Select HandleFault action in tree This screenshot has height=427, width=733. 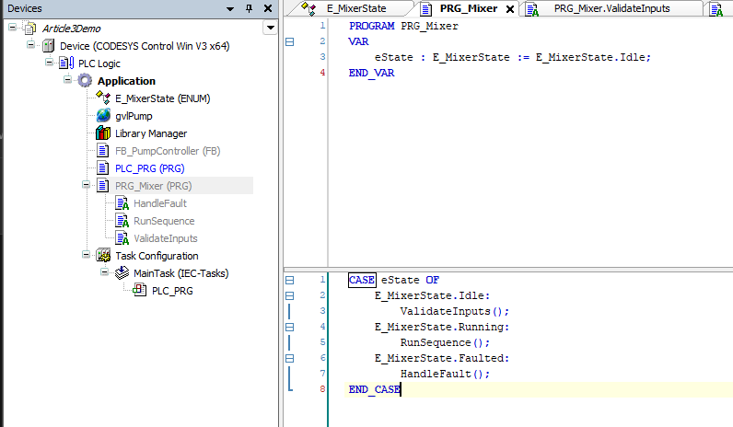pos(160,203)
